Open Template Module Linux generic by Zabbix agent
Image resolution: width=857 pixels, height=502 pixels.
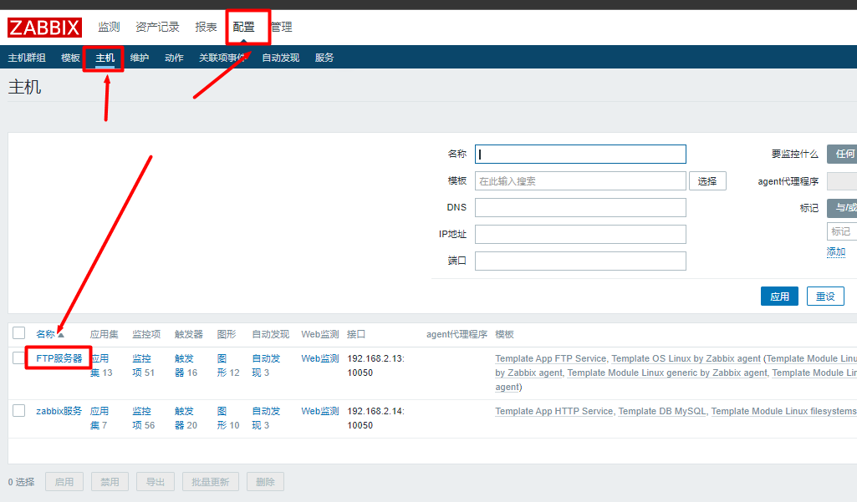pos(667,373)
